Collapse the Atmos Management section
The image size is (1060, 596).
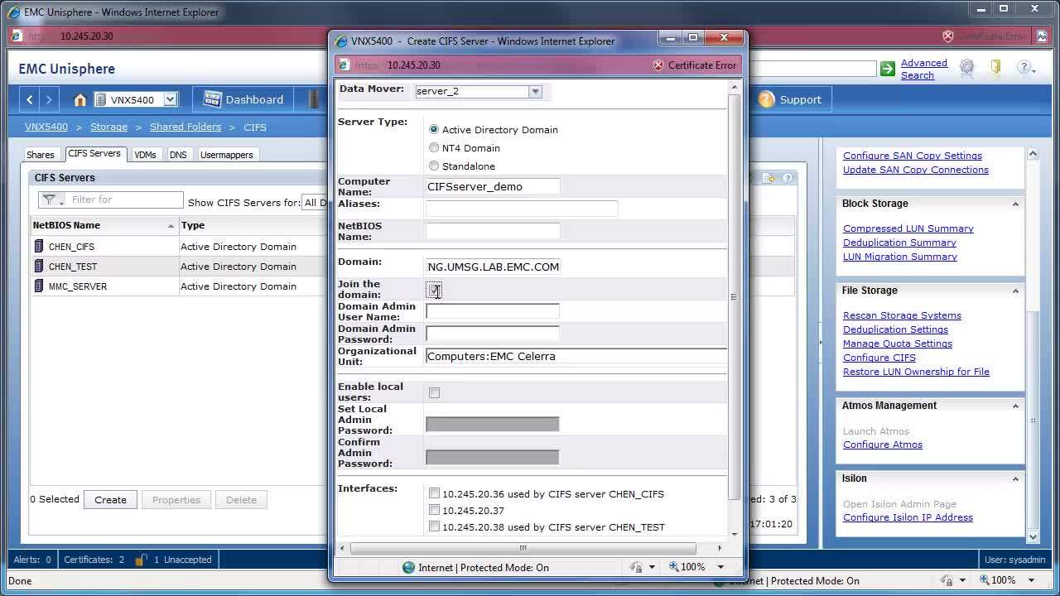pyautogui.click(x=1015, y=406)
